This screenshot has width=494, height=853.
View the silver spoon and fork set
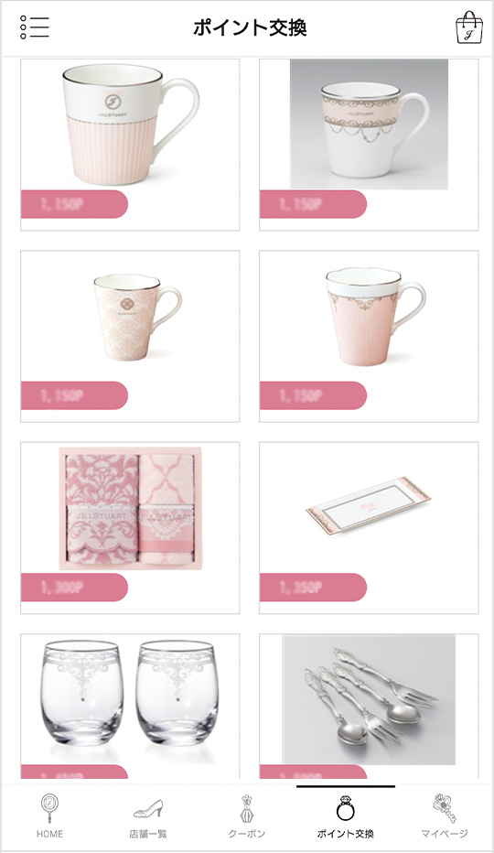click(x=369, y=707)
